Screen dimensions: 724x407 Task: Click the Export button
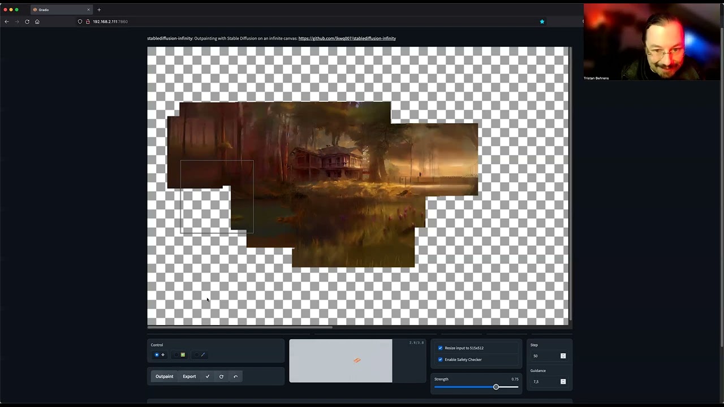point(189,376)
